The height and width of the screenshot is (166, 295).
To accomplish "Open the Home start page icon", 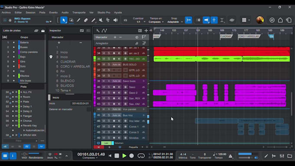I will point(280,20).
